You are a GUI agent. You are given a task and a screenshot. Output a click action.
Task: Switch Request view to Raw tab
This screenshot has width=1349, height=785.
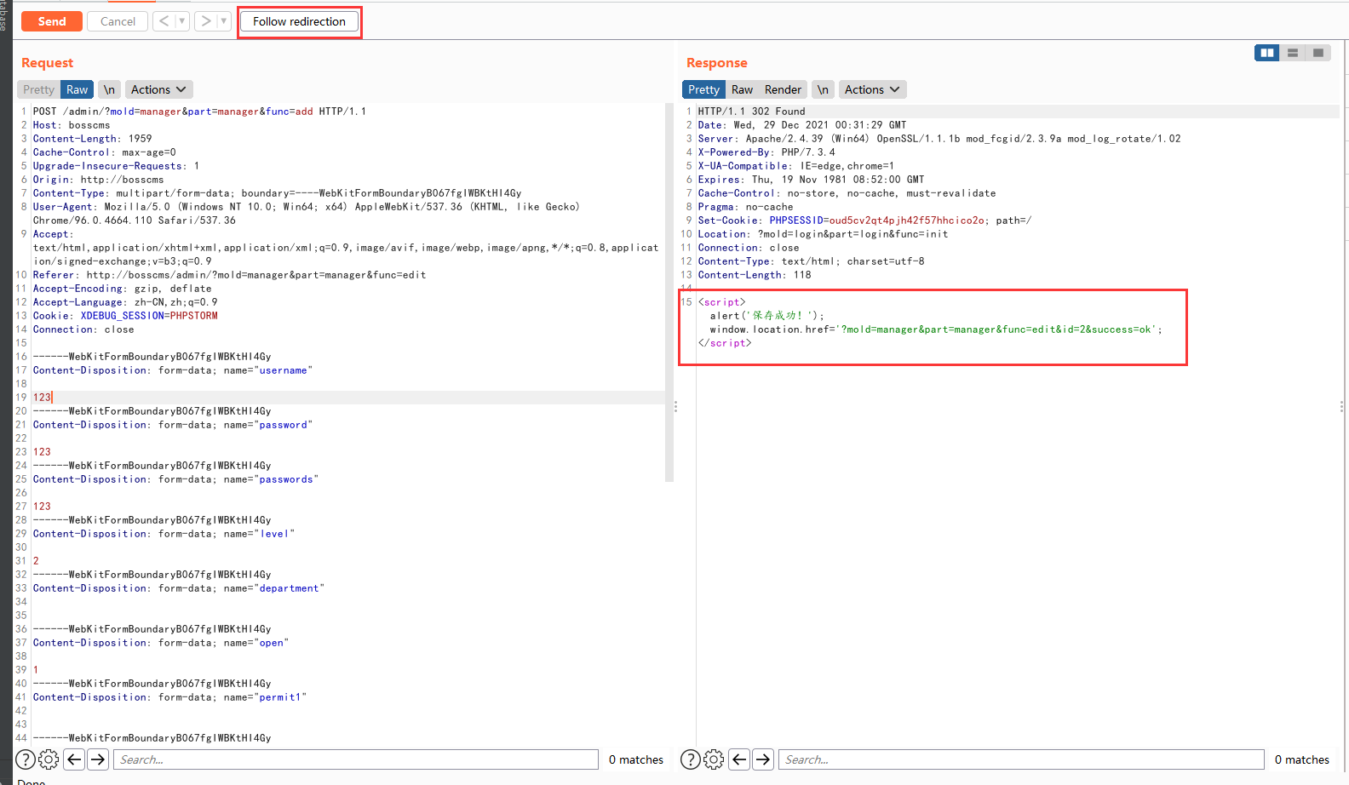coord(77,89)
